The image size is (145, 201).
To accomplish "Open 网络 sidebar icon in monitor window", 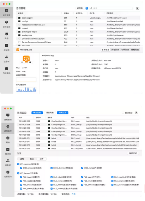I will point(8,138).
